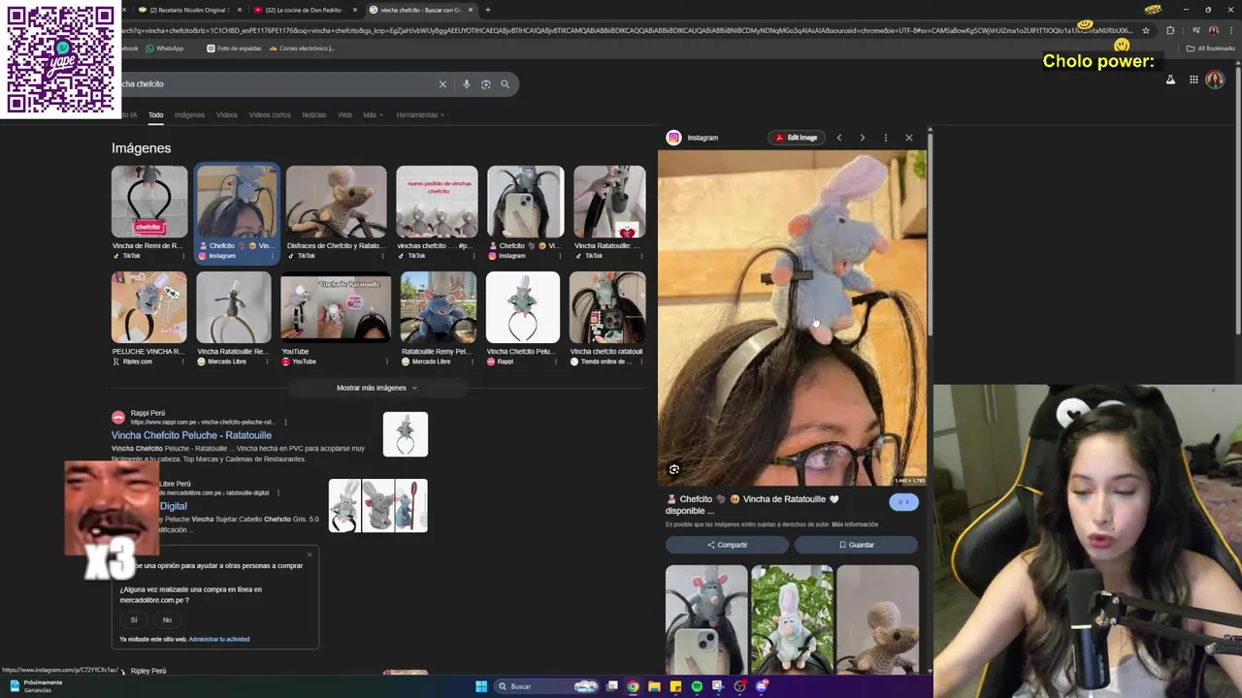The width and height of the screenshot is (1242, 698).
Task: Click the preview panel scrollbar
Action: click(930, 233)
